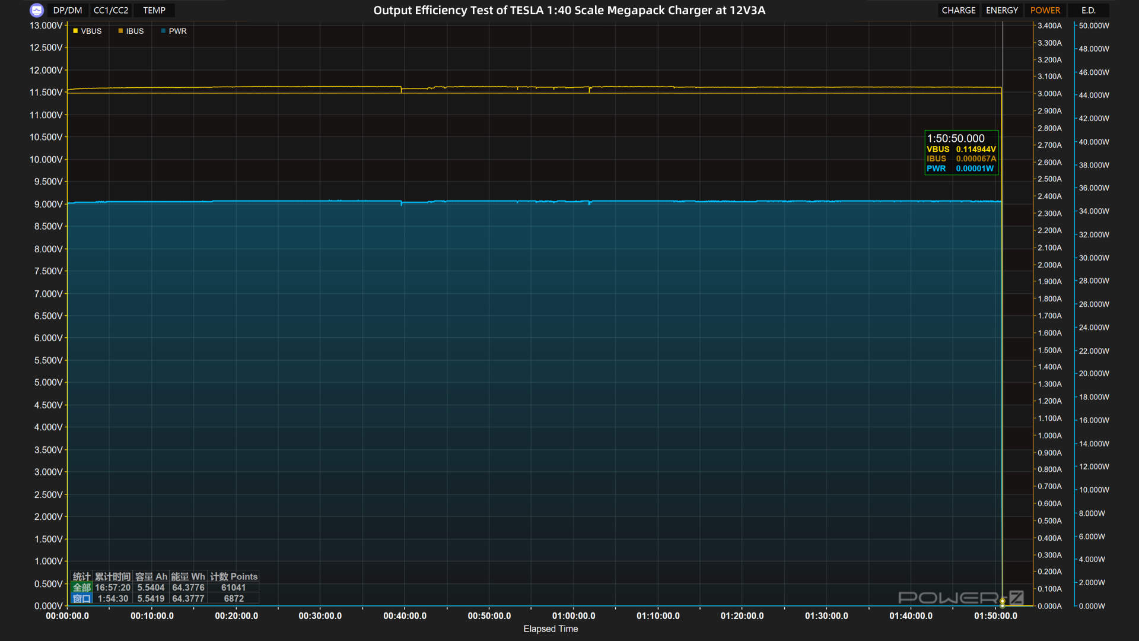The width and height of the screenshot is (1139, 641).
Task: Click capacity value 5.5419 cell
Action: tap(151, 598)
